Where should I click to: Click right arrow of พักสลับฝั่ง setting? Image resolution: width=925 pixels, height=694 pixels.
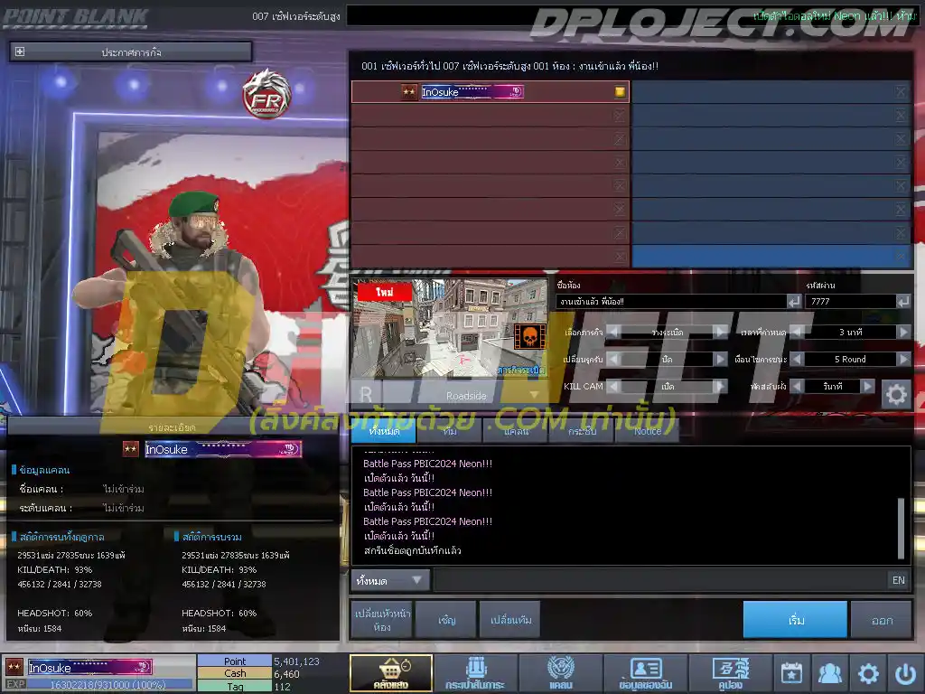pos(867,387)
